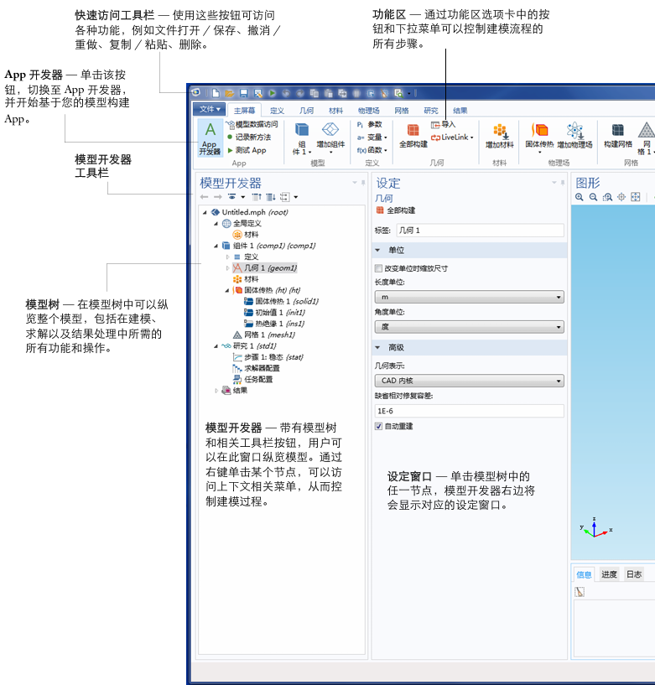The image size is (655, 685).
Task: Click the New file icon in quick access toolbar
Action: pyautogui.click(x=216, y=93)
